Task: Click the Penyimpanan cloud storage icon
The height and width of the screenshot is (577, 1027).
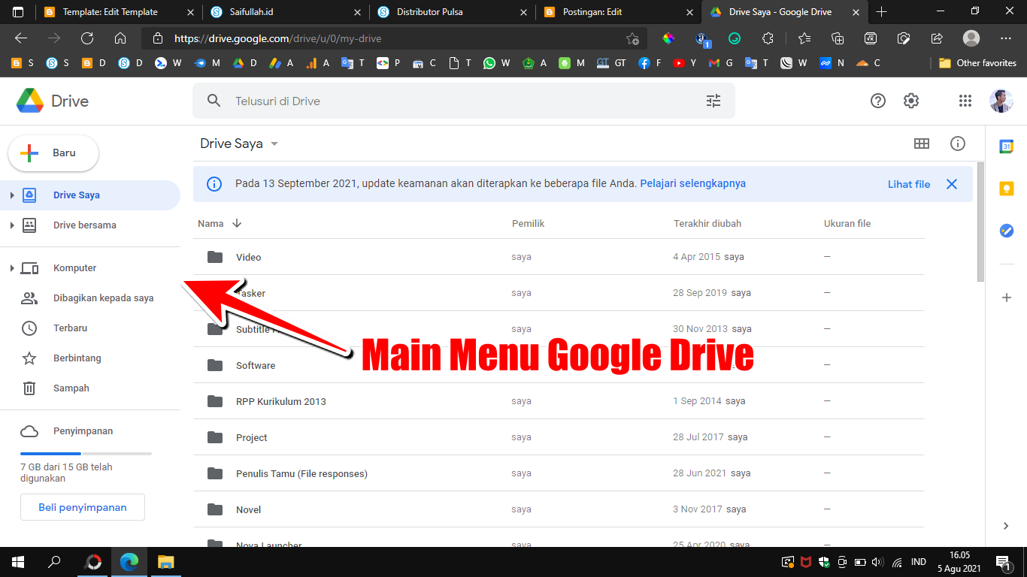Action: pos(29,431)
